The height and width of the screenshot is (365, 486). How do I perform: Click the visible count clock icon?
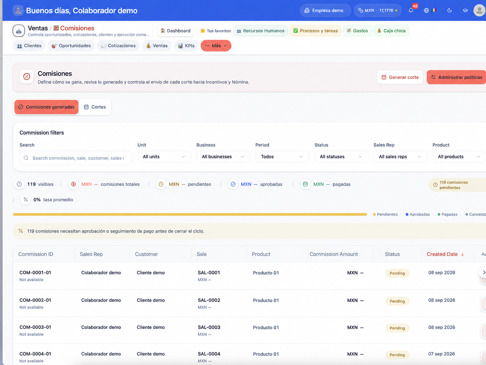[19, 184]
